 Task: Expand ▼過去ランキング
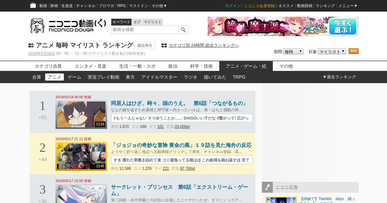click(339, 77)
